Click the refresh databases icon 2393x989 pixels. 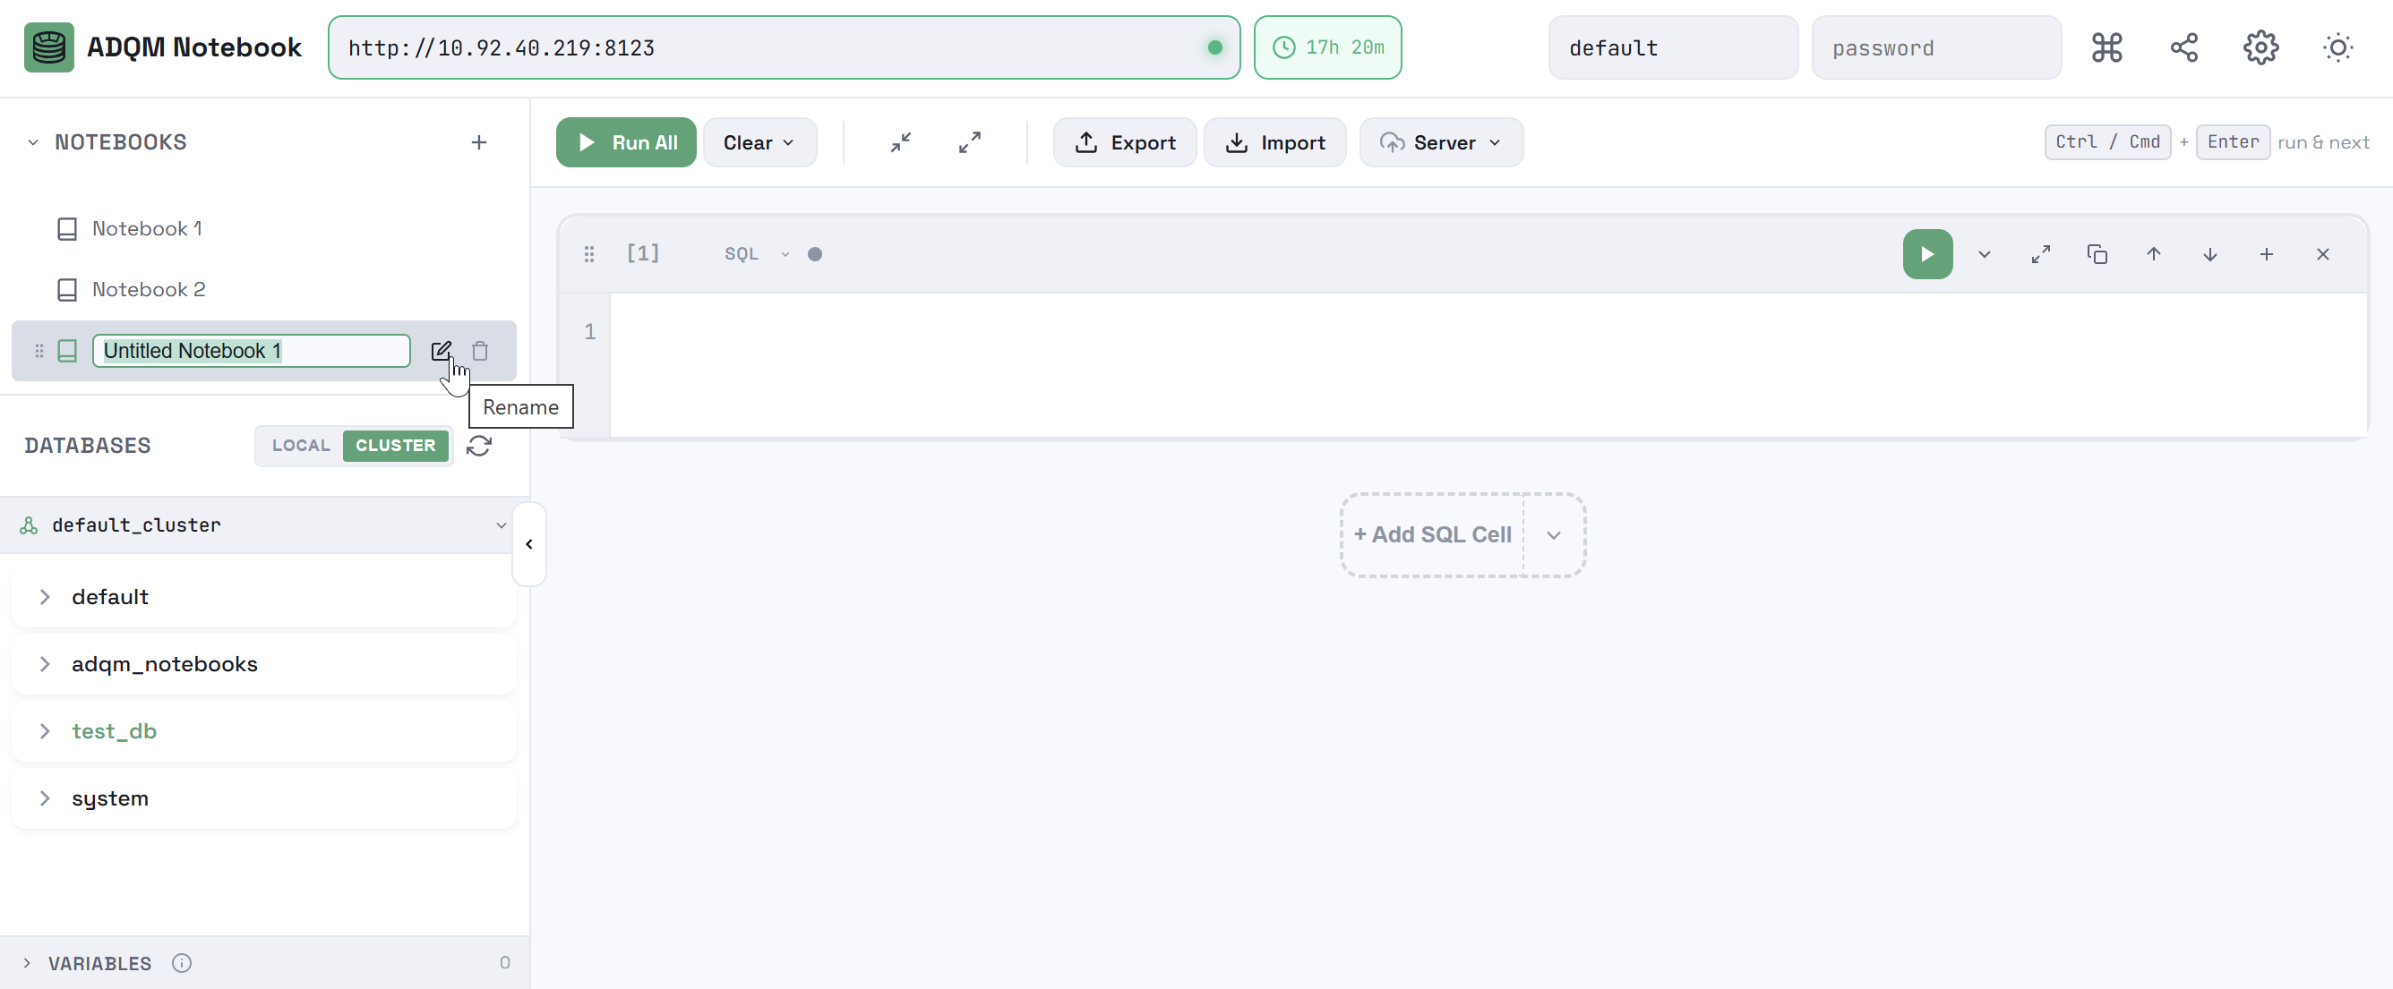click(x=478, y=446)
